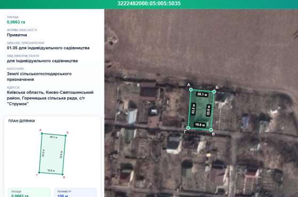Image resolution: width=298 pixels, height=197 pixels.
Task: Click the 33.2 м side label on map
Action: 194,109
